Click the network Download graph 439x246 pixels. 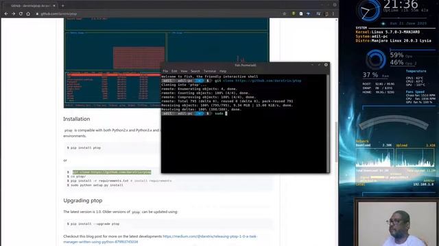pyautogui.click(x=375, y=158)
